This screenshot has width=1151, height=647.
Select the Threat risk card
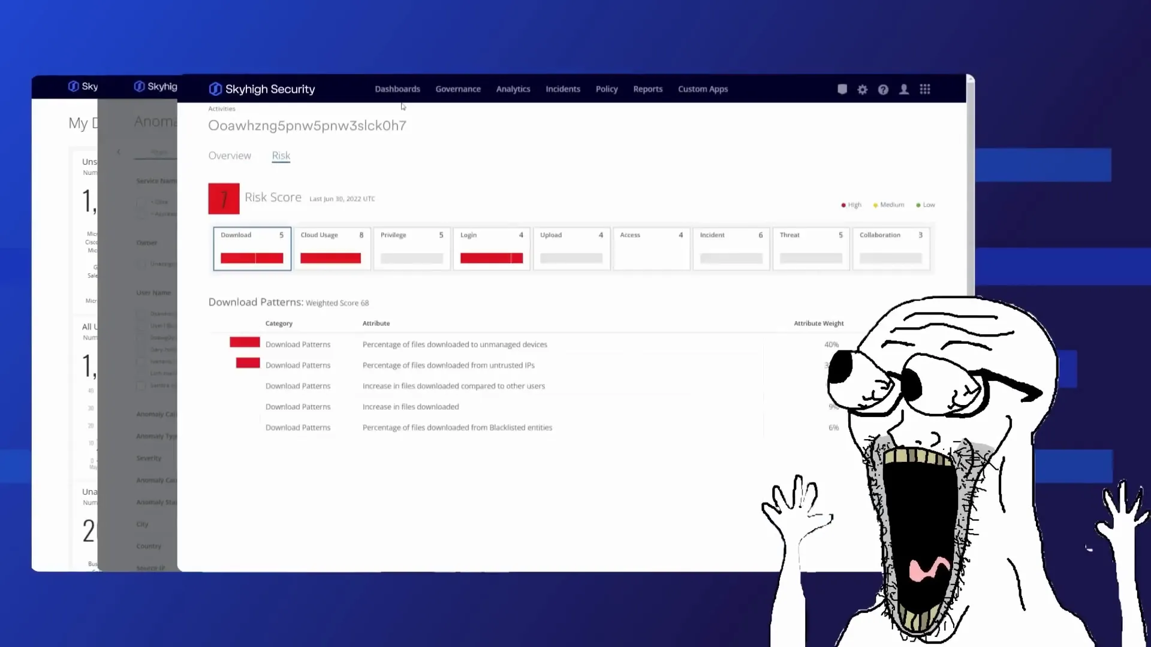[x=811, y=249]
